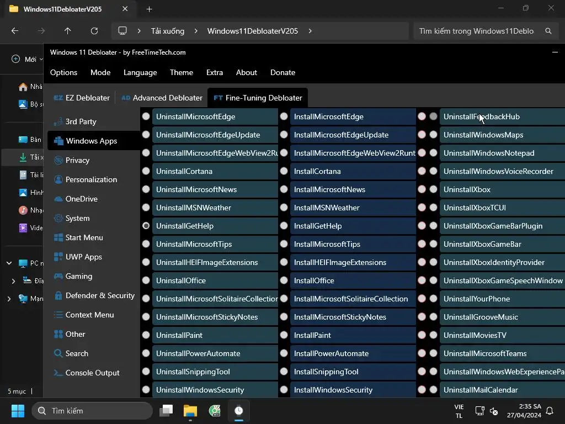
Task: Open the 3rd Party category icon
Action: [58, 122]
